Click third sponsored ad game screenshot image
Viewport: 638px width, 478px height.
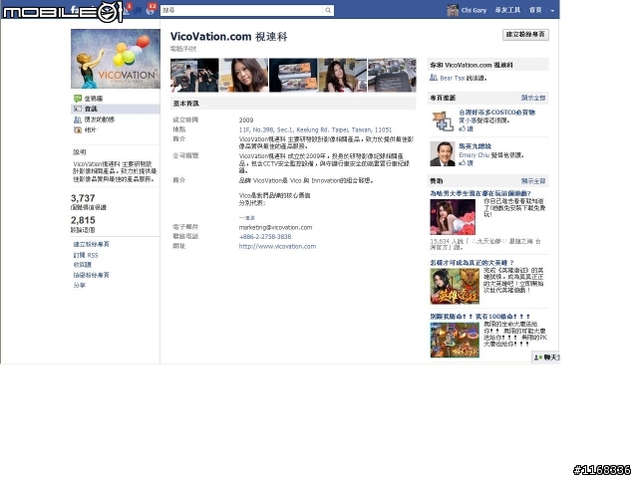coord(455,340)
